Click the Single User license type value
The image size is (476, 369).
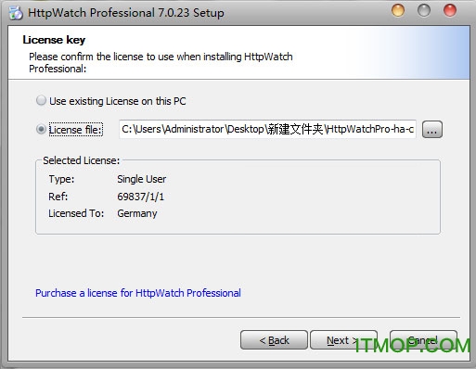pyautogui.click(x=142, y=179)
